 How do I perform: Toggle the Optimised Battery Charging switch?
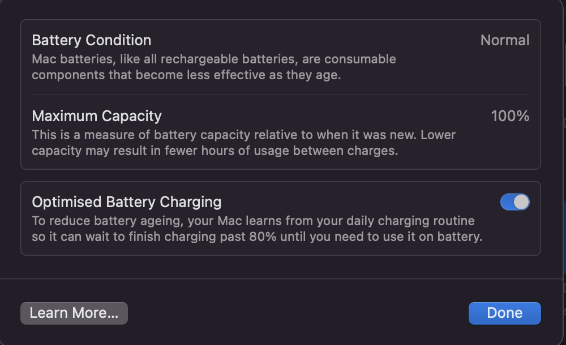[x=514, y=202]
